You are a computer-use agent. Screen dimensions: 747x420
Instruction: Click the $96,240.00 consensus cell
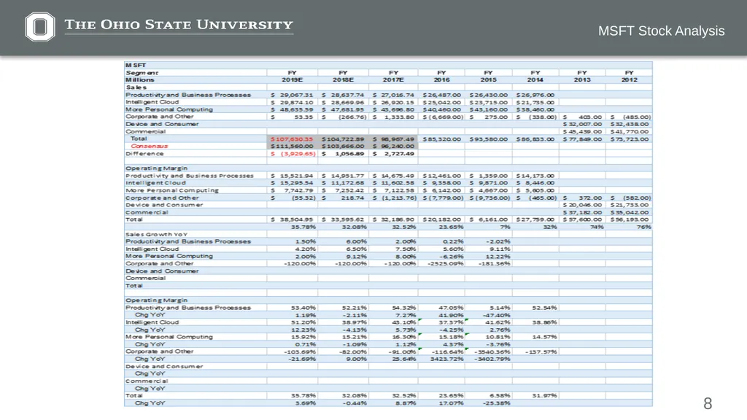(393, 146)
